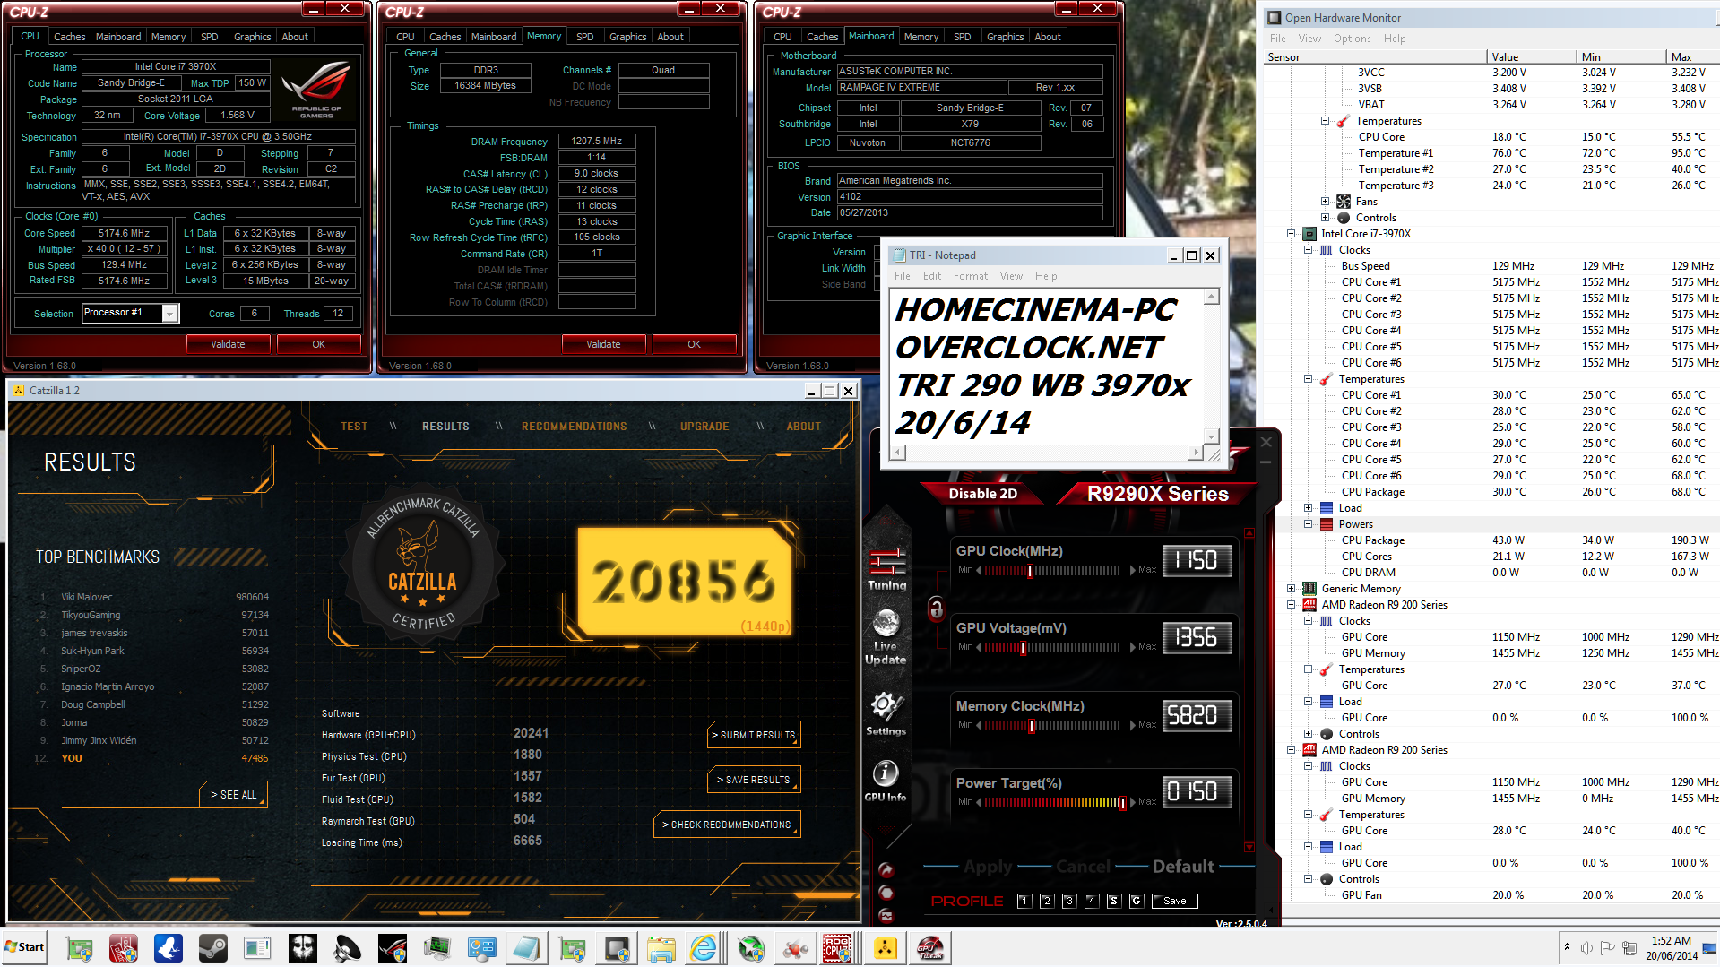Click GPU Clock Max arrow

pos(1132,570)
